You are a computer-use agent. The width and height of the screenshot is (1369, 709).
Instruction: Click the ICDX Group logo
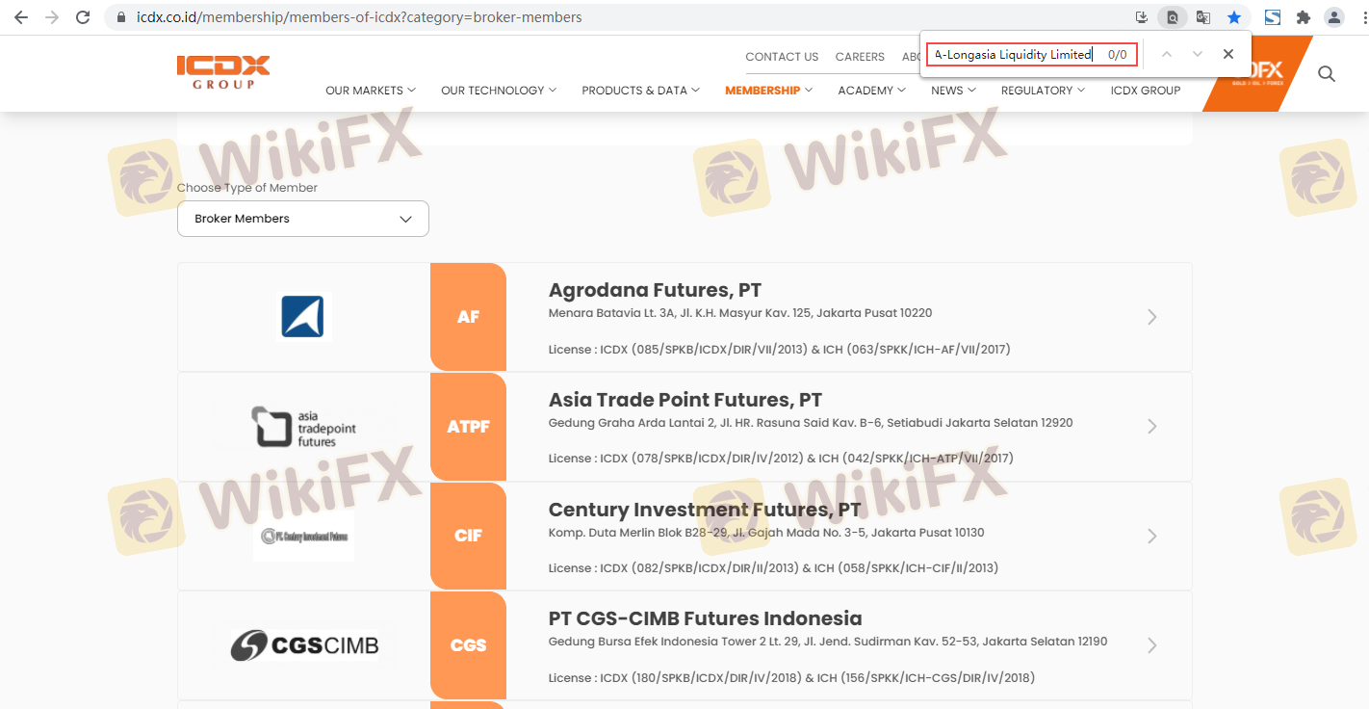[223, 72]
